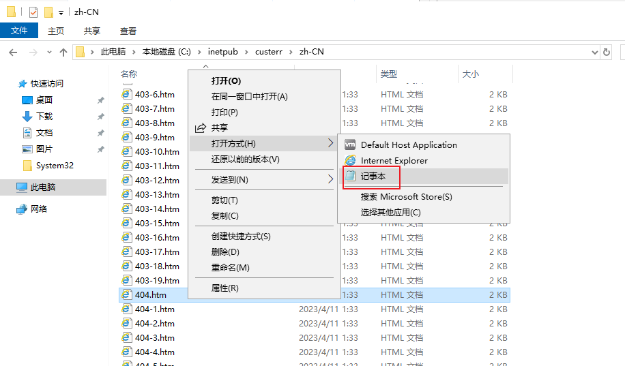Click Properties (属性) in context menu
Screen dimensions: 625x366
pyautogui.click(x=224, y=288)
